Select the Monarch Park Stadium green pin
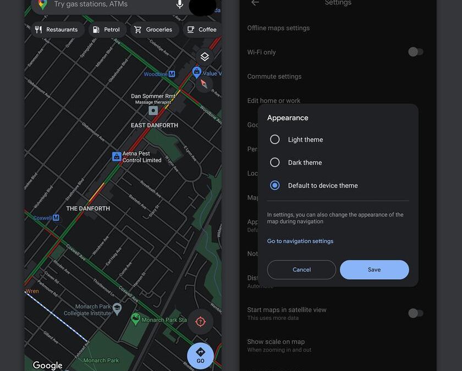 click(135, 319)
